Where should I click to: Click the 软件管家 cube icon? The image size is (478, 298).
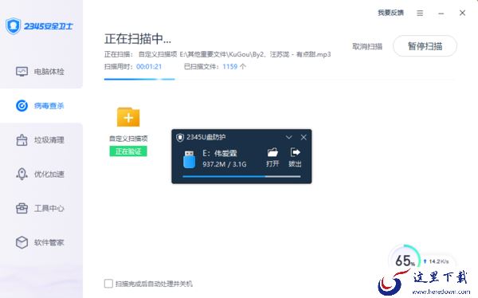(22, 242)
